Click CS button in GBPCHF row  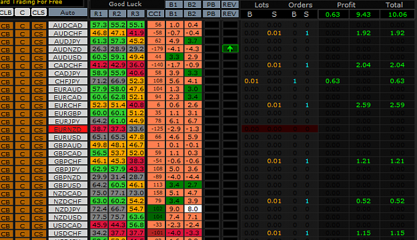pyautogui.click(x=39, y=161)
